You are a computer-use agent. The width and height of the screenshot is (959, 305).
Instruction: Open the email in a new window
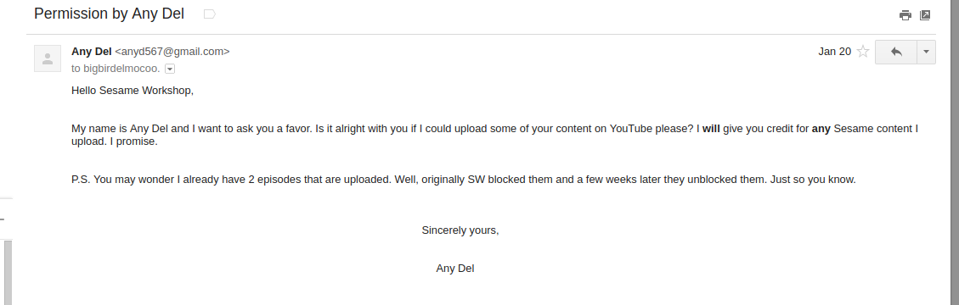(x=925, y=15)
